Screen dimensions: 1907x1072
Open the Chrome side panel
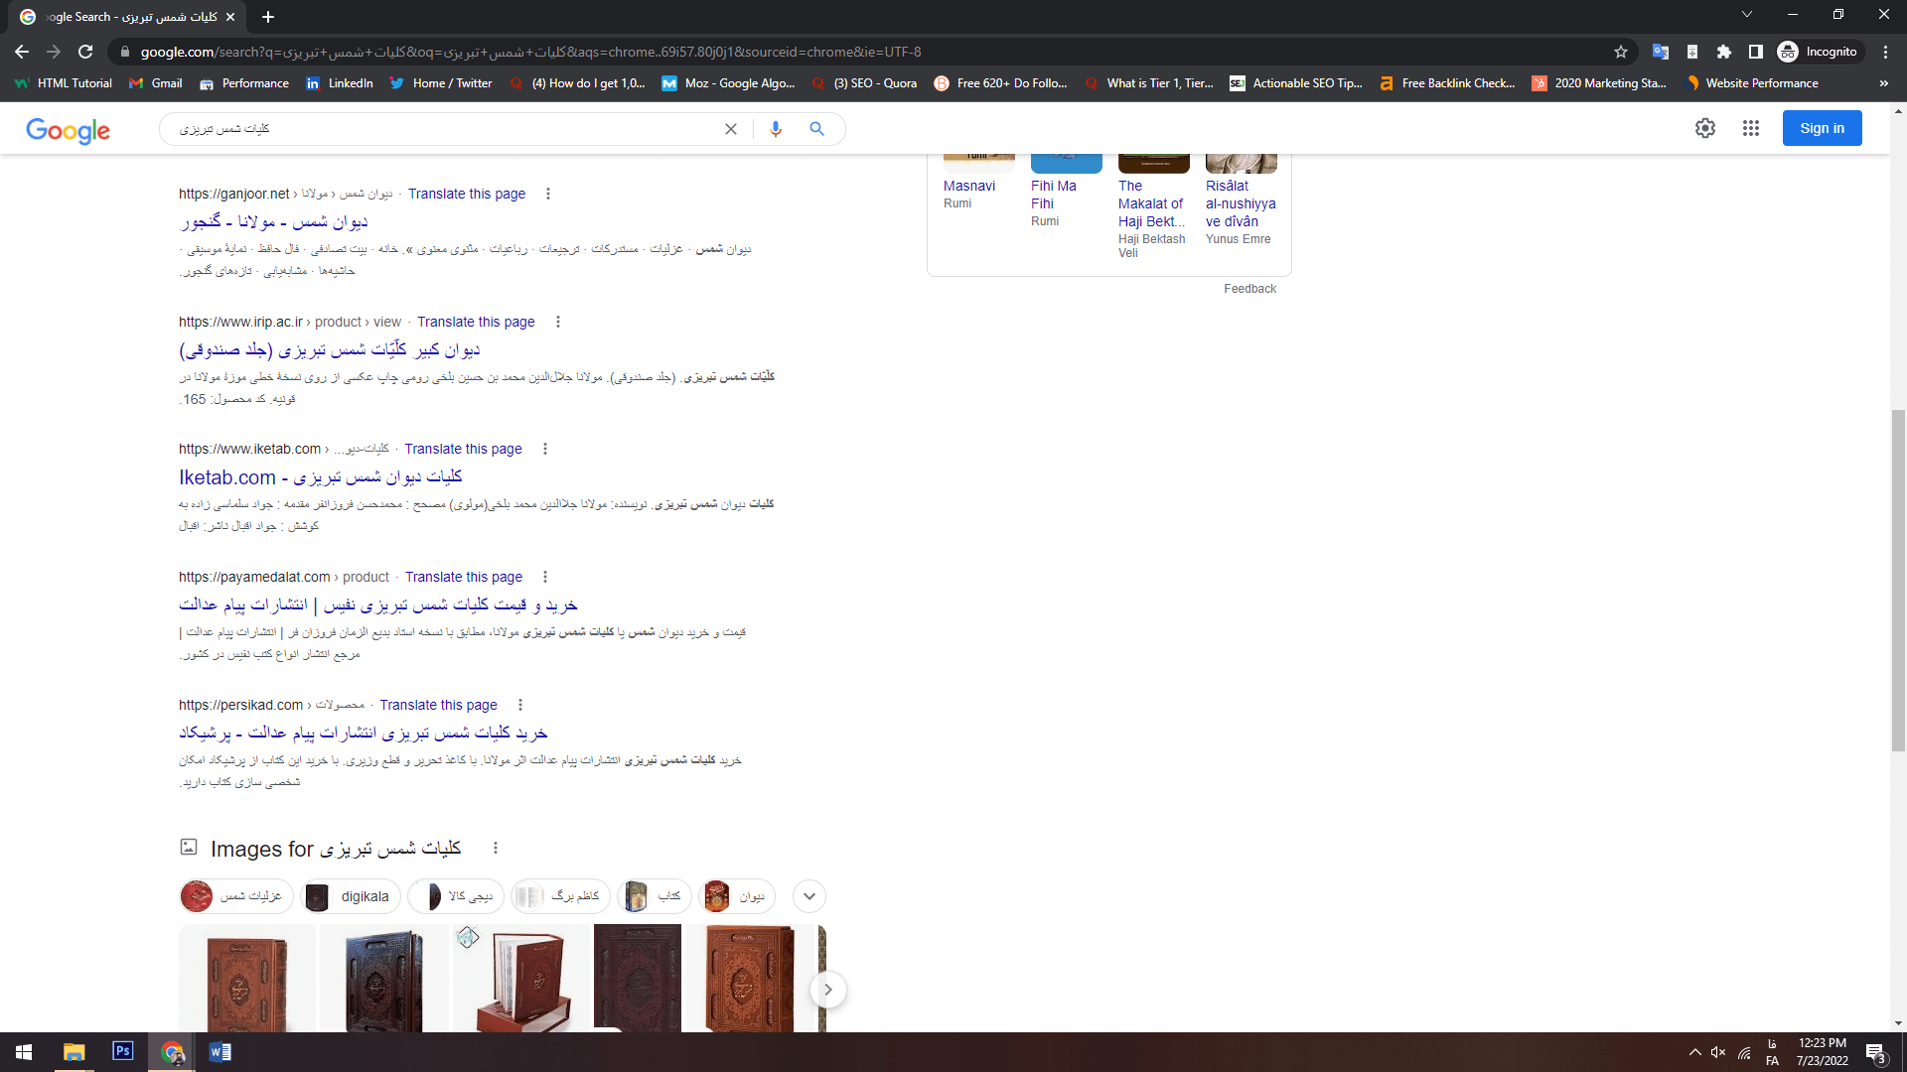click(1756, 52)
